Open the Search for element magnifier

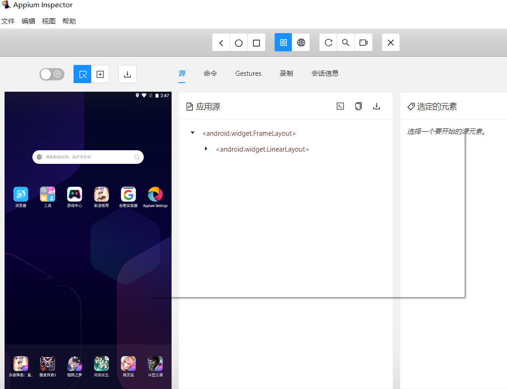coord(346,43)
